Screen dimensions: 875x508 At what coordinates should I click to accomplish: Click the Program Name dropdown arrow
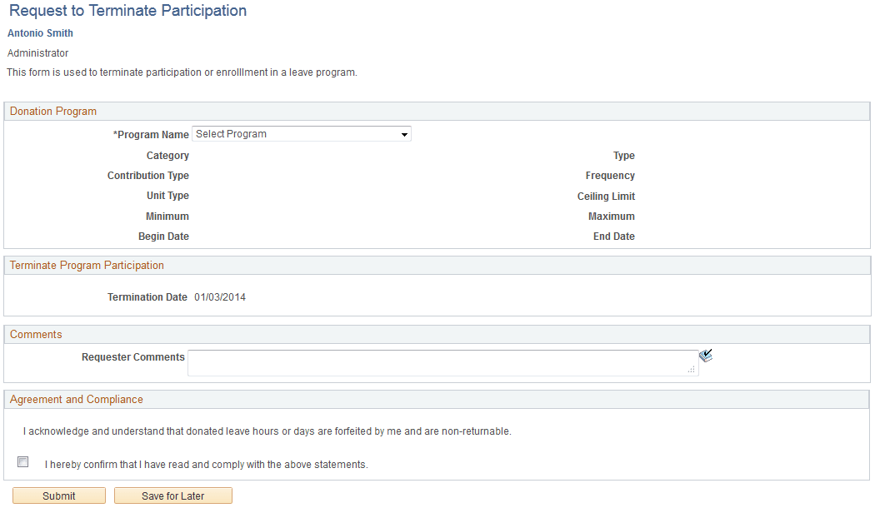point(404,133)
